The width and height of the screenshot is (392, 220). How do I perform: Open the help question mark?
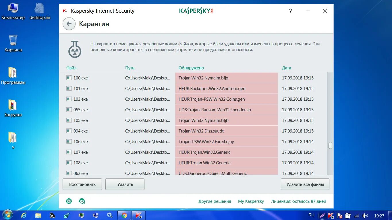pyautogui.click(x=290, y=11)
